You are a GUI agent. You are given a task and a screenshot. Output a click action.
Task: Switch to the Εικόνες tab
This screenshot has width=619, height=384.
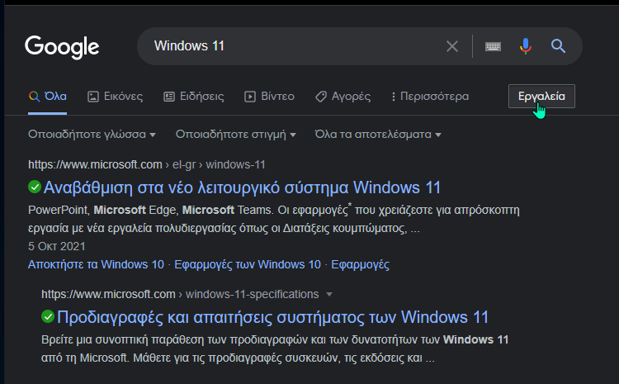coord(115,97)
